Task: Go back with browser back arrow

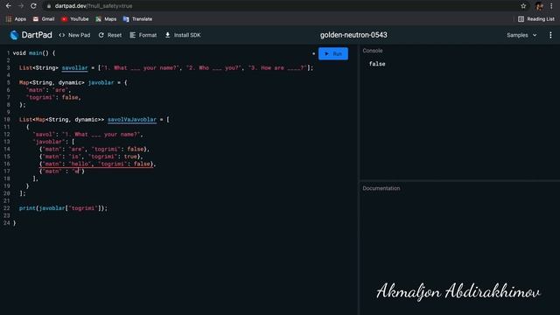Action: [8, 6]
